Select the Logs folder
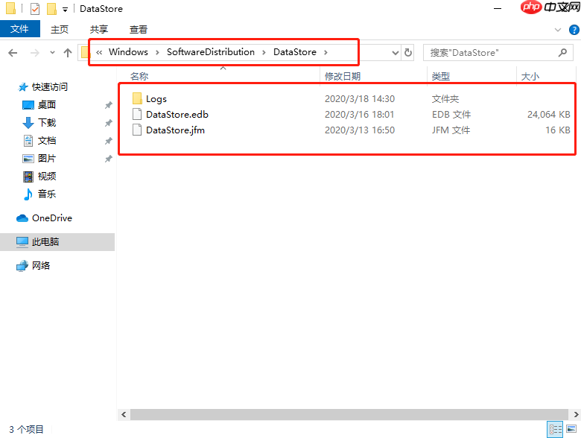 point(156,99)
